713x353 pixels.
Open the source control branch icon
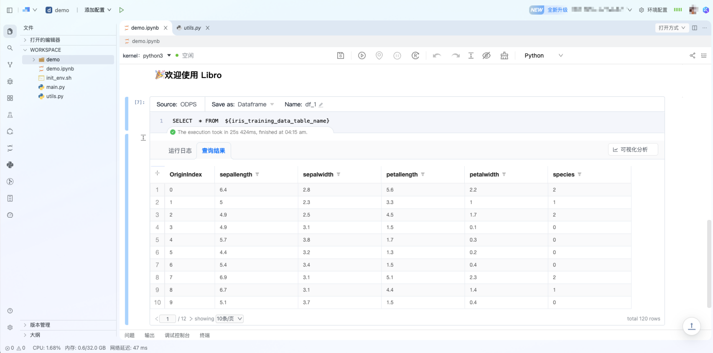coord(10,65)
